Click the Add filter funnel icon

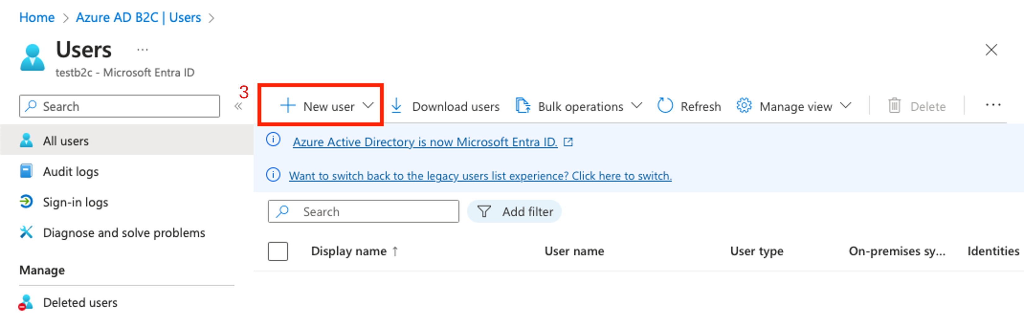point(484,211)
